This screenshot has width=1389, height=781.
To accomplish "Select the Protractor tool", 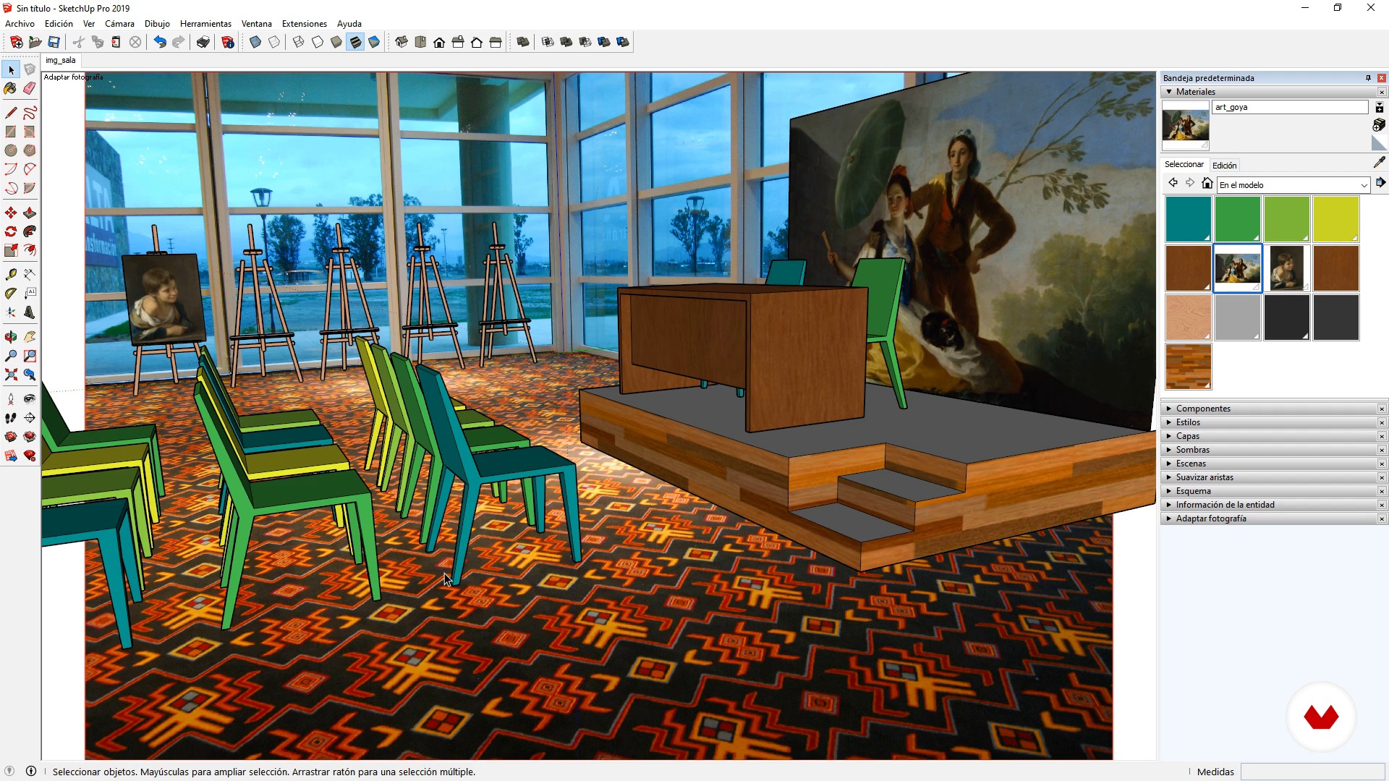I will coord(10,294).
